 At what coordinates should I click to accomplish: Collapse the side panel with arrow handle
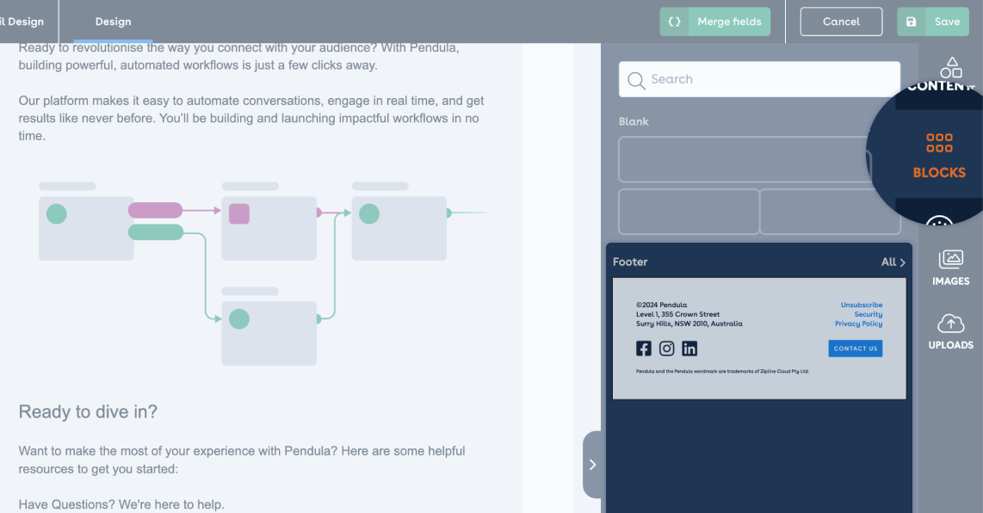click(592, 465)
